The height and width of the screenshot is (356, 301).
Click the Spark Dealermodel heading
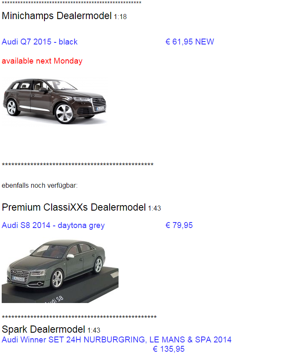coord(43,329)
